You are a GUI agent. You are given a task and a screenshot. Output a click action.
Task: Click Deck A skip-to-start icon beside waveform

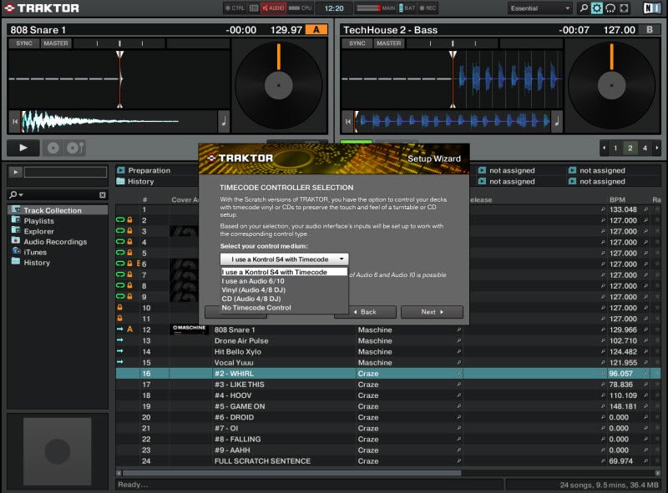pos(15,122)
